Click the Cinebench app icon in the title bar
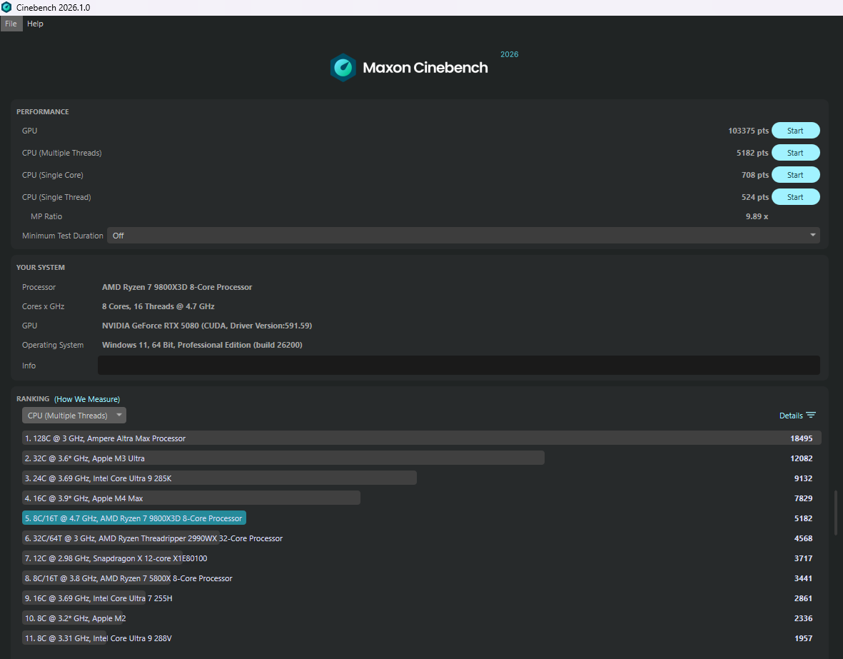The height and width of the screenshot is (659, 843). 6,8
